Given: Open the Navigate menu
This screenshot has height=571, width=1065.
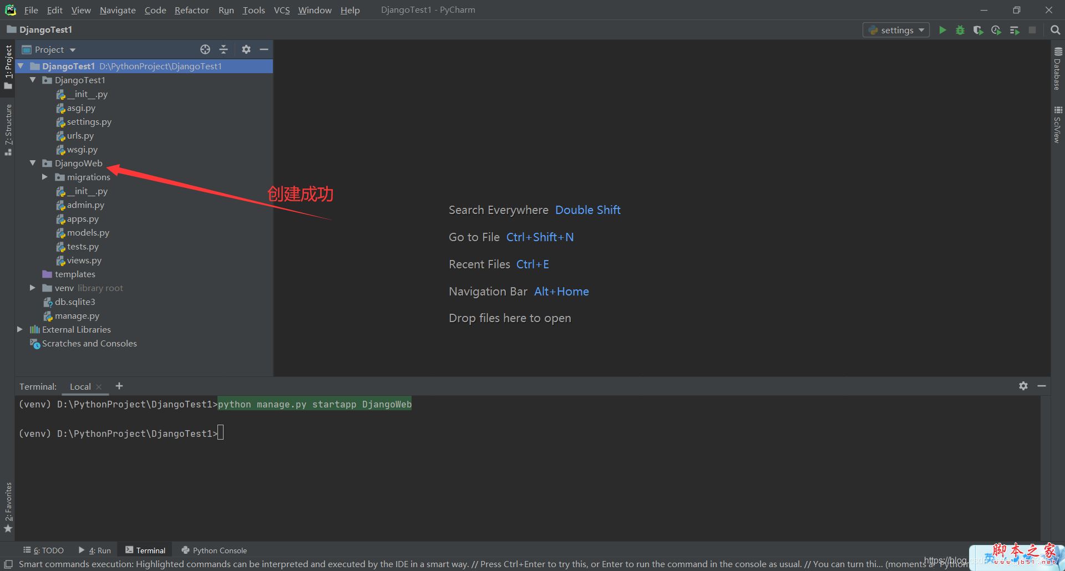Looking at the screenshot, I should pos(118,10).
